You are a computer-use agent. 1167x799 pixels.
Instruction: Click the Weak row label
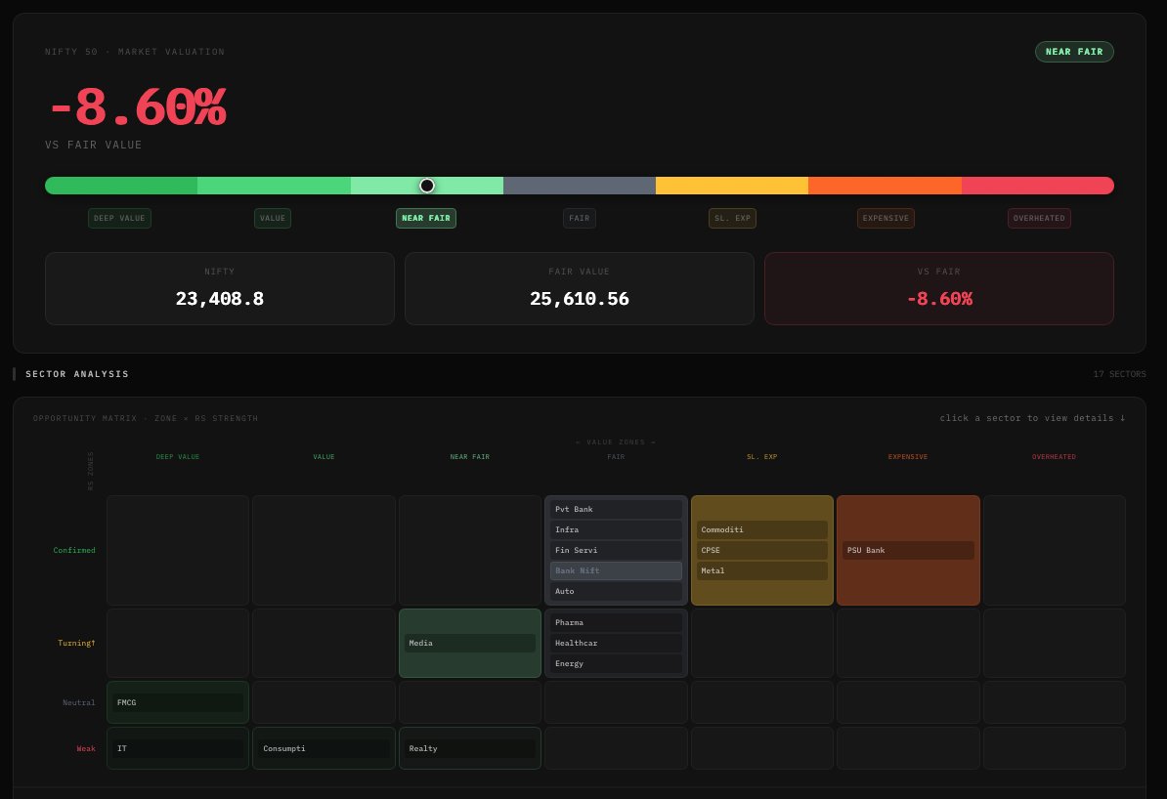86,748
